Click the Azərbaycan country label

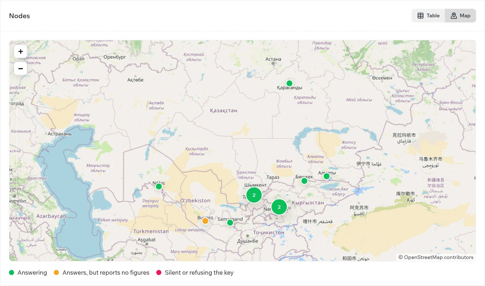(51, 216)
